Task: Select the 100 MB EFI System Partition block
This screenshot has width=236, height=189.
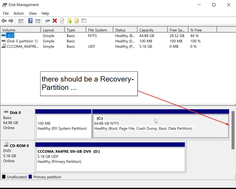Action: [x=63, y=126]
